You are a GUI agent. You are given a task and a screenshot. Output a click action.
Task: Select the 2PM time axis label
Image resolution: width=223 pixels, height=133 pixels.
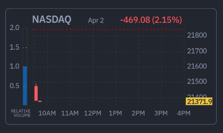pos(138,113)
